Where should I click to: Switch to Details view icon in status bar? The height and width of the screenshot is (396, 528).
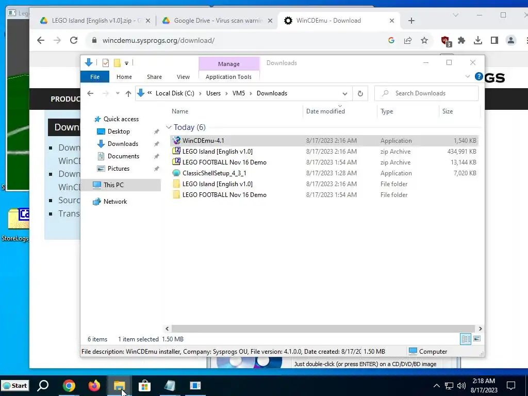point(466,339)
